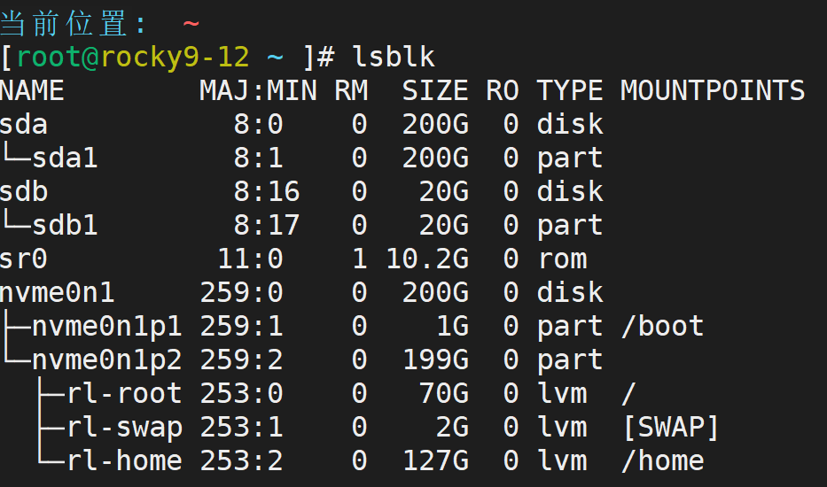Screen dimensions: 827x487
Task: Click the 'rl-swap' volume name
Action: pos(124,428)
